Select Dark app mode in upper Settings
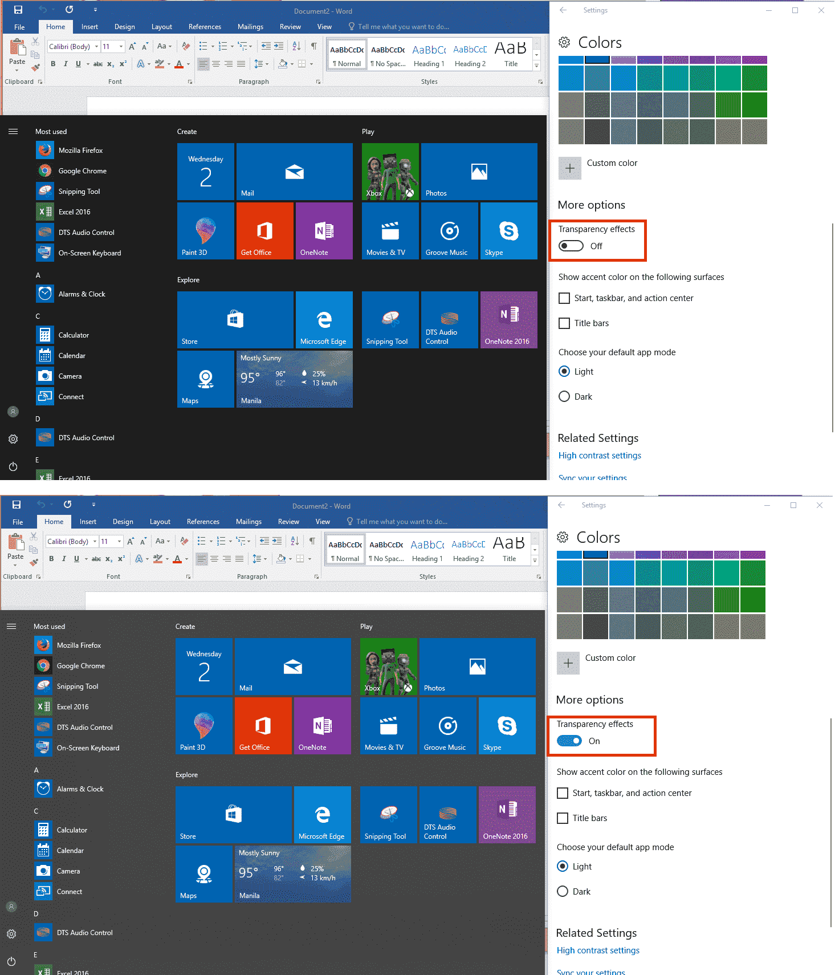Viewport: 835px width, 975px height. coord(564,396)
